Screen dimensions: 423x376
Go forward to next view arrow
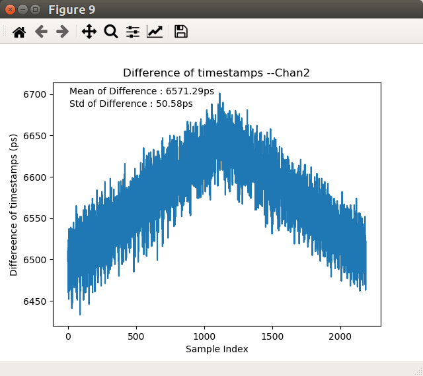click(63, 32)
